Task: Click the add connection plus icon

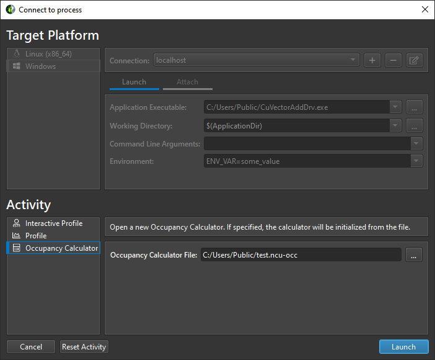Action: coord(372,60)
